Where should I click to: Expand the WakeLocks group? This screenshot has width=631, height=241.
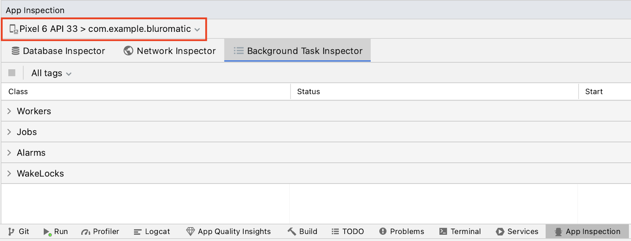(x=9, y=174)
